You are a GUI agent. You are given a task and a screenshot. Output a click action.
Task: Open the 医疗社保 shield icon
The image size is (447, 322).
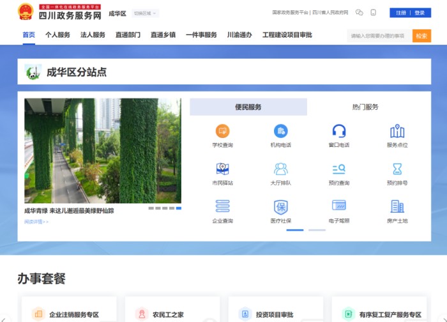(280, 207)
